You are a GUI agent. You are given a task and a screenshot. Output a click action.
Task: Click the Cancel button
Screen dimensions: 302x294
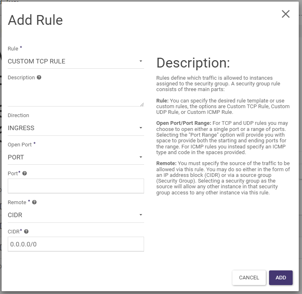point(249,277)
